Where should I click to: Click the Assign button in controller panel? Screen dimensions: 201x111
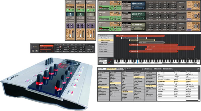[35, 47]
